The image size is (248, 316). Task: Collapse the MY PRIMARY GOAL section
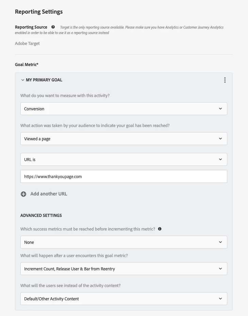click(x=23, y=80)
